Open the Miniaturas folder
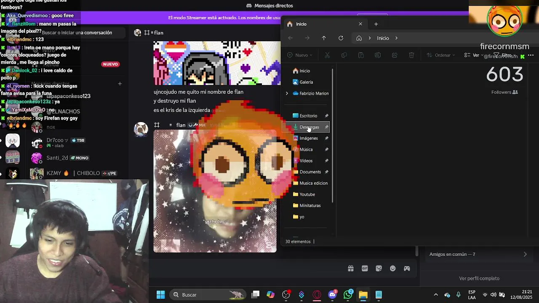Viewport: 539px width, 303px height. tap(310, 205)
